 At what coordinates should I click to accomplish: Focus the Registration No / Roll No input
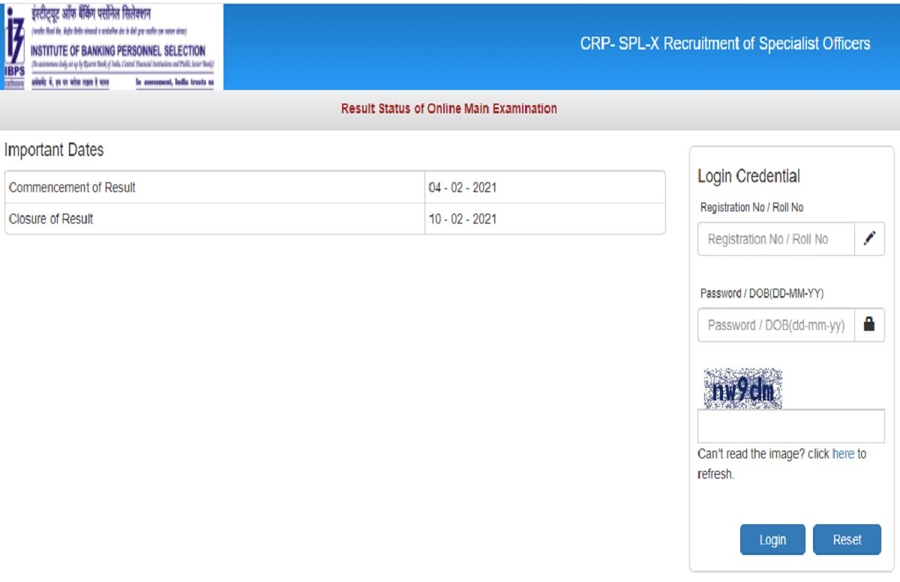775,239
